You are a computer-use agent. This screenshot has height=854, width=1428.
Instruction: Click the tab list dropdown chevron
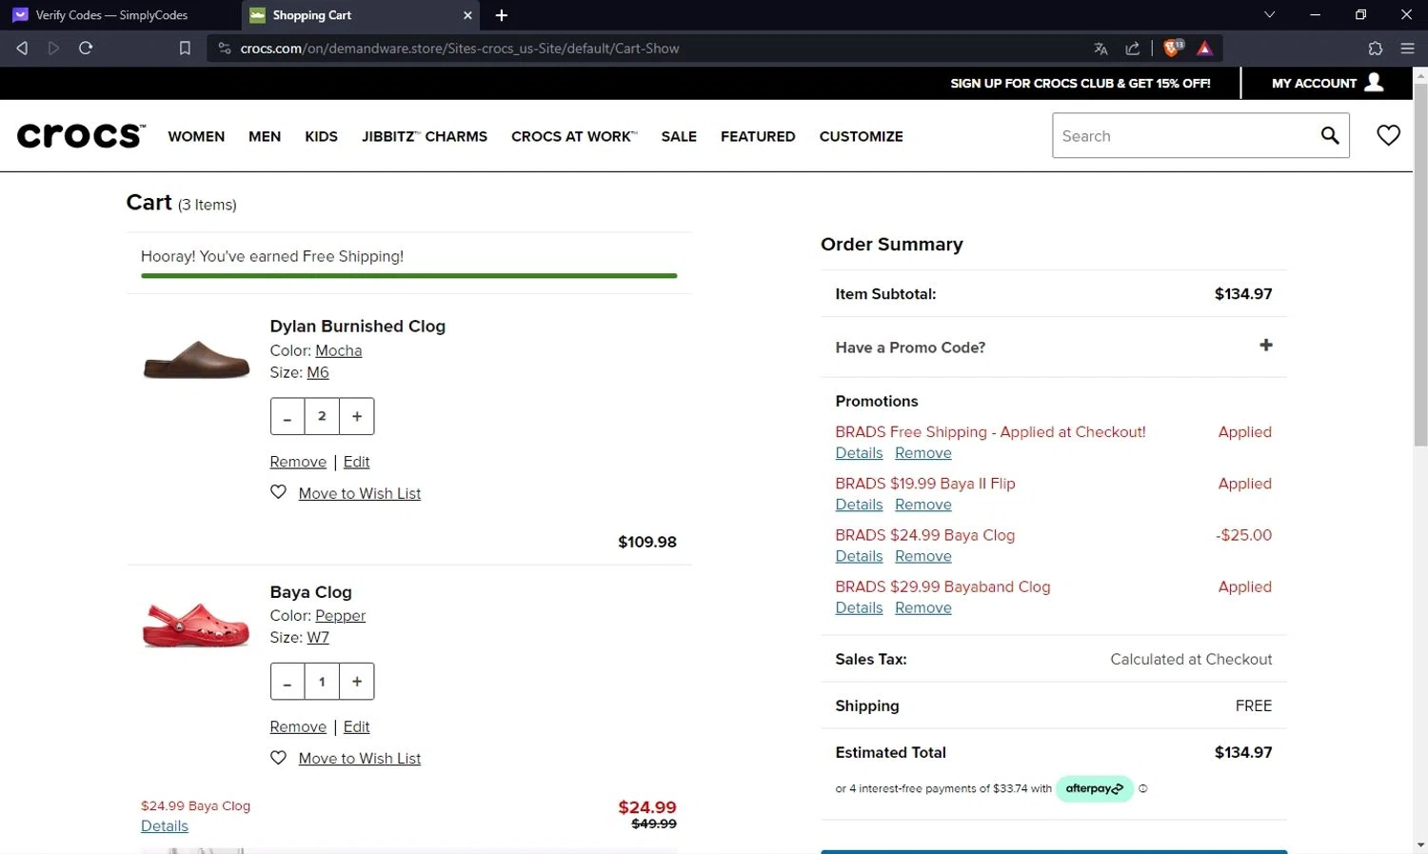pyautogui.click(x=1269, y=14)
